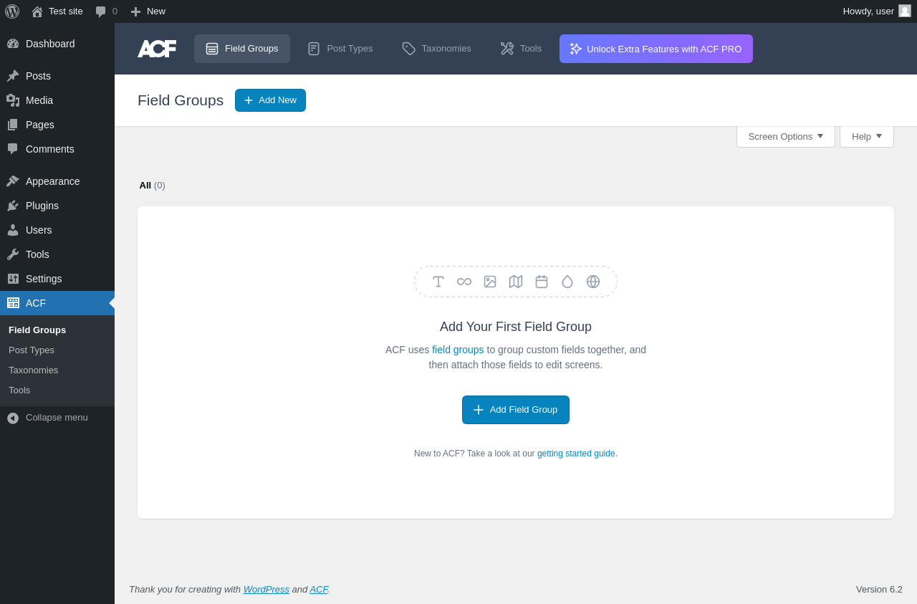Click the Tools icon in ACF header
This screenshot has height=604, width=917.
507,49
